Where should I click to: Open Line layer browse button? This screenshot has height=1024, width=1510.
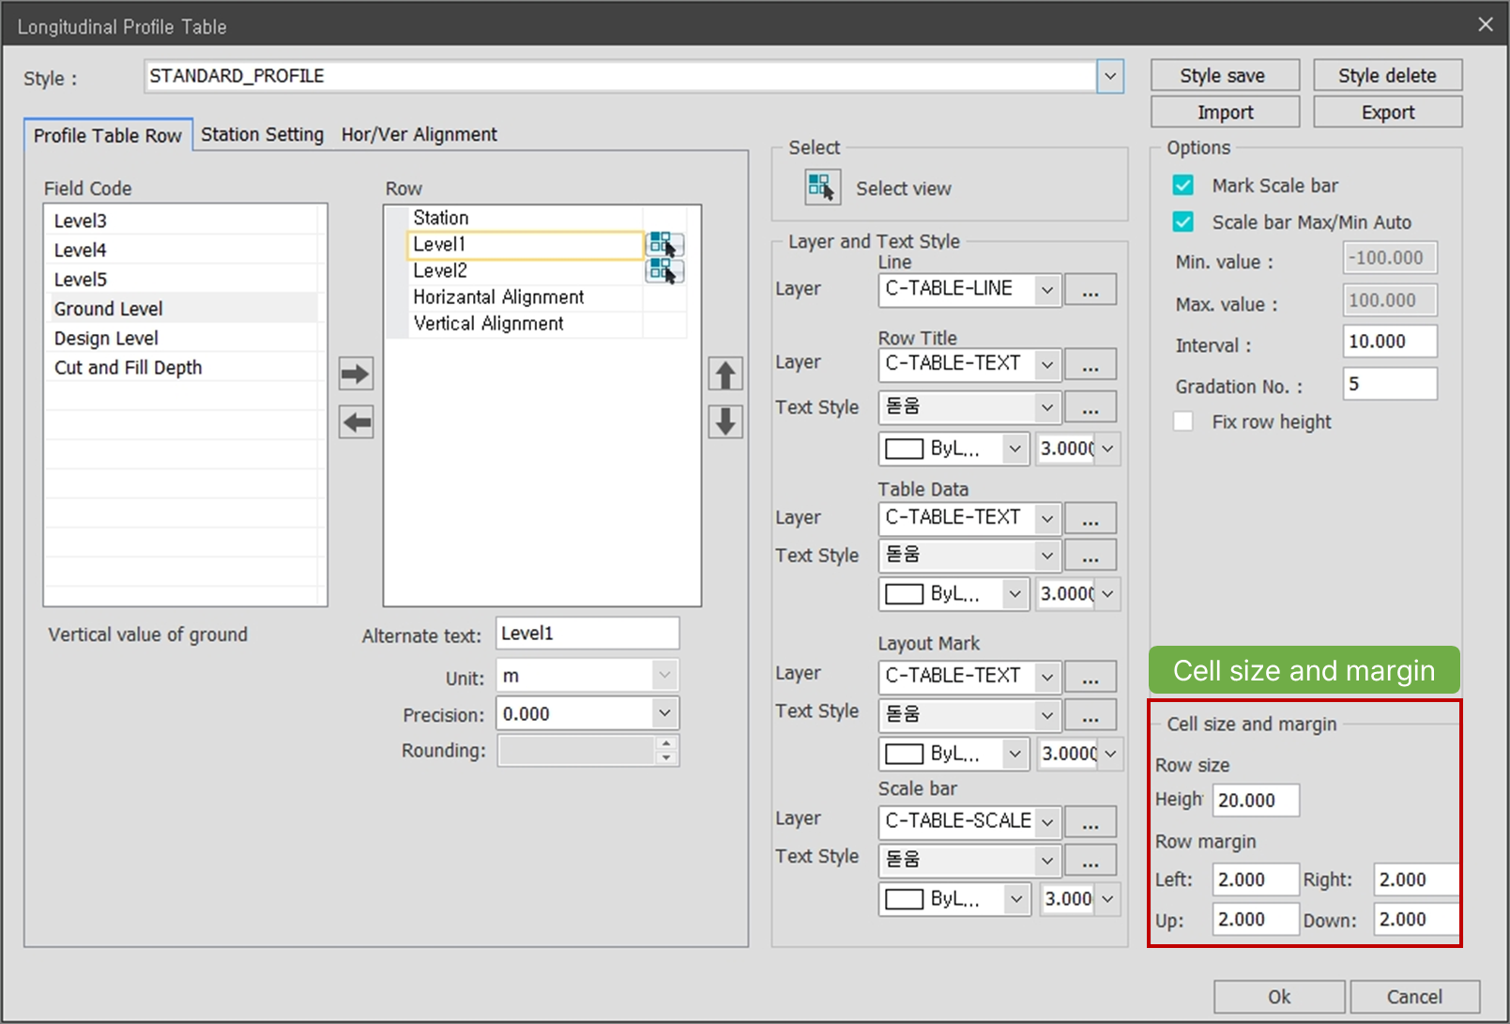click(x=1091, y=290)
